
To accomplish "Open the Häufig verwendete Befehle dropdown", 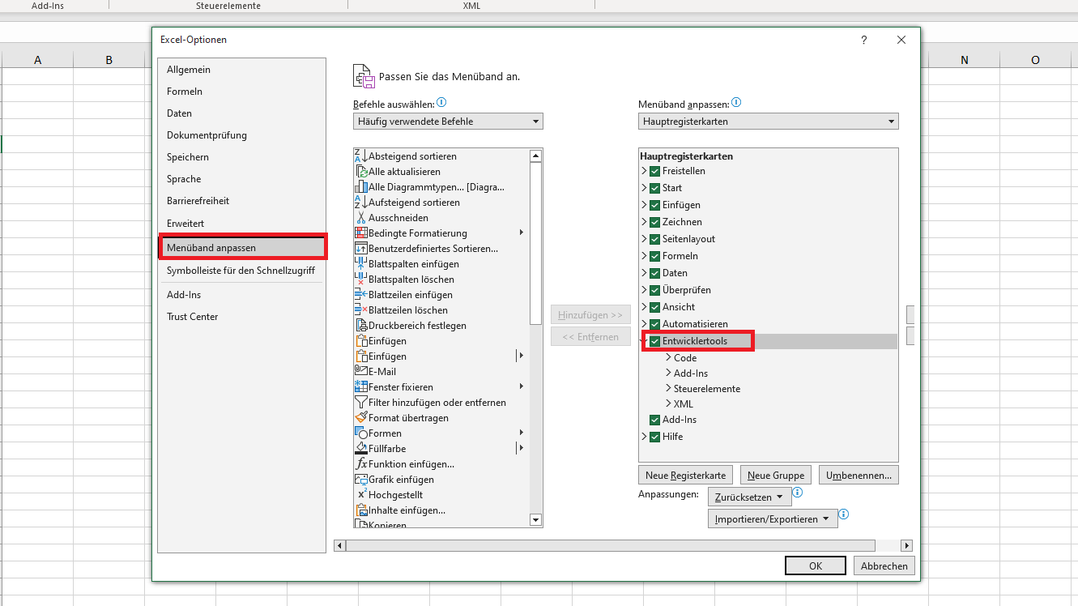I will 536,120.
